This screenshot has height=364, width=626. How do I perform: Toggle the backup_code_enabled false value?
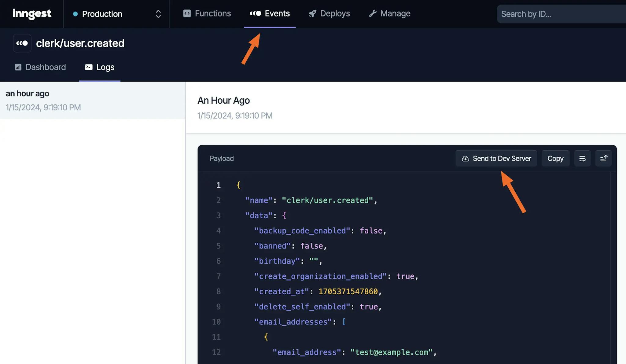click(x=370, y=231)
